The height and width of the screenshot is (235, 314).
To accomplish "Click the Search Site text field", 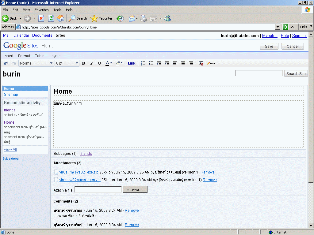I will (259, 73).
